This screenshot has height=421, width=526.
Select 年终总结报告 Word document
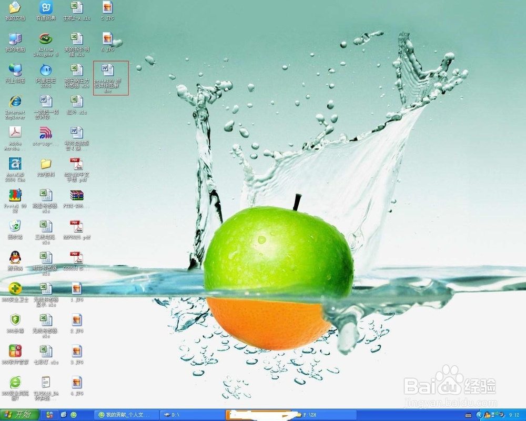(x=77, y=138)
